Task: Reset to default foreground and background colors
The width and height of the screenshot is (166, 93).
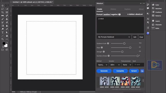Action: click(3, 47)
